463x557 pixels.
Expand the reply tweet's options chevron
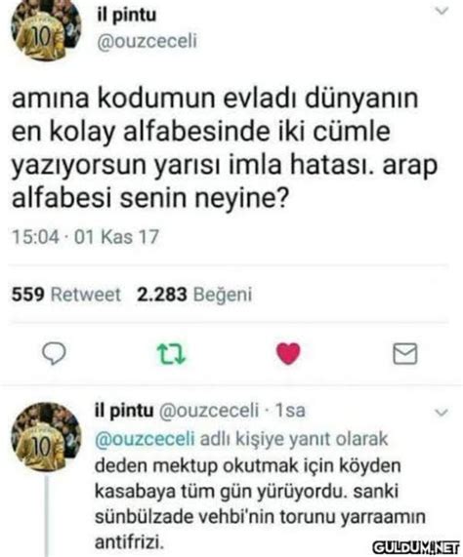click(442, 413)
